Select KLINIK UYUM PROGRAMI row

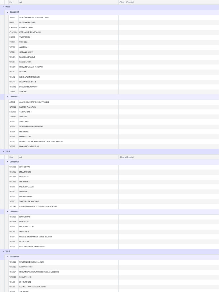tap(113, 77)
